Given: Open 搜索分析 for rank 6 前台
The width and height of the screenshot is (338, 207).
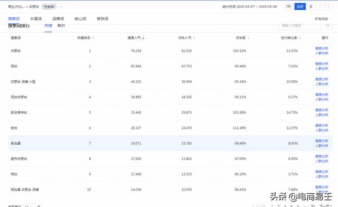Looking at the screenshot, I should pos(322,126).
